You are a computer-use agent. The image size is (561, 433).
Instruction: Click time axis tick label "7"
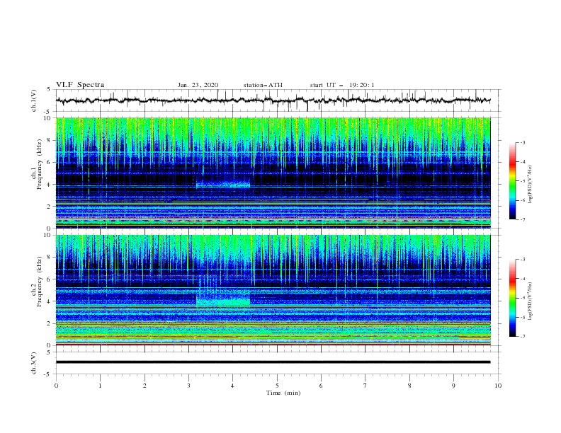click(365, 386)
